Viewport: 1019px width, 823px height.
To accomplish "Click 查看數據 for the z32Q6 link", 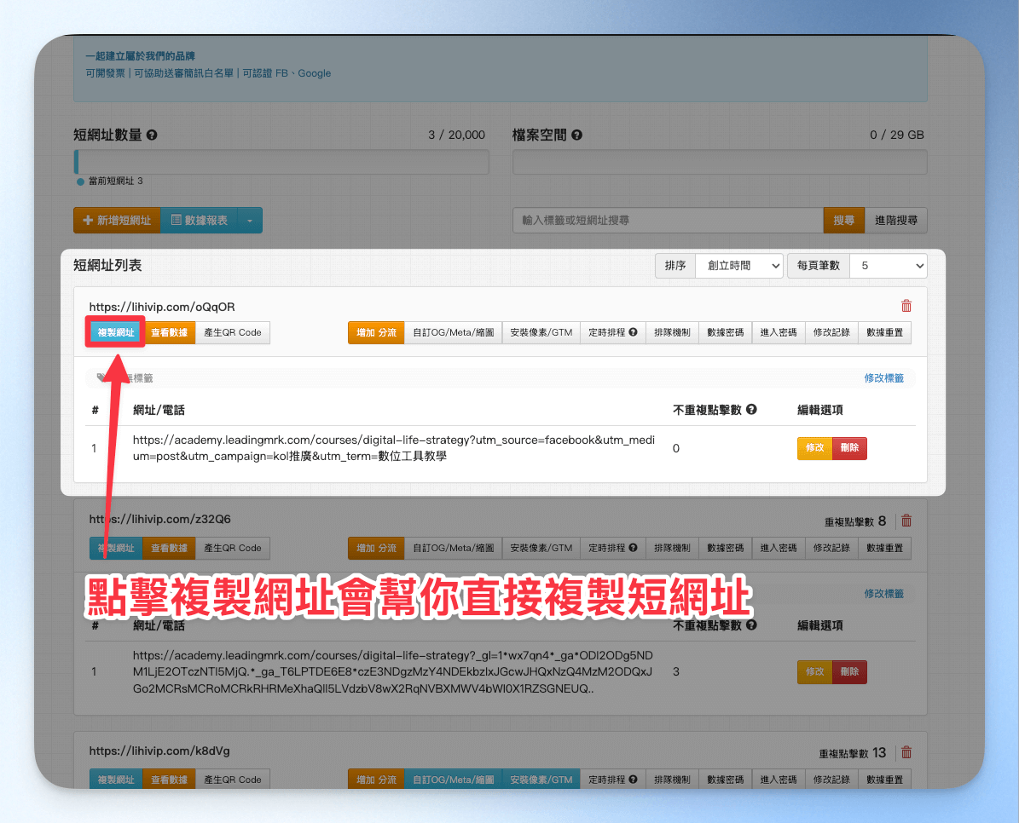I will click(x=169, y=548).
